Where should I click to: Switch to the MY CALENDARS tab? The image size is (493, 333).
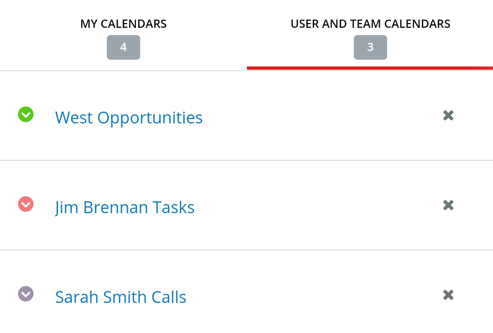tap(123, 23)
